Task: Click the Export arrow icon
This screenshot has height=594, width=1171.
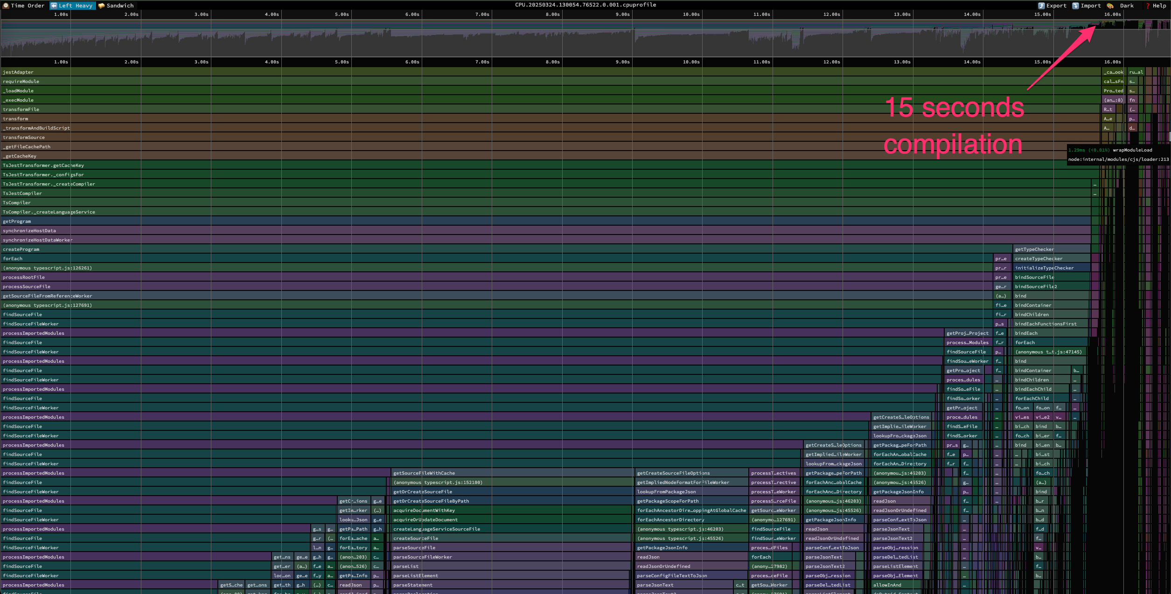Action: click(x=1041, y=6)
